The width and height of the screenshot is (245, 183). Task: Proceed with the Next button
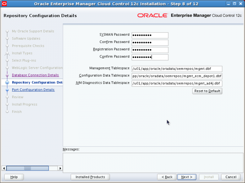tap(187, 177)
